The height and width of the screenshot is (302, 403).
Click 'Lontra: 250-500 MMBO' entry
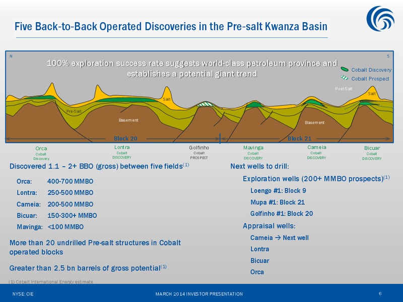click(55, 193)
